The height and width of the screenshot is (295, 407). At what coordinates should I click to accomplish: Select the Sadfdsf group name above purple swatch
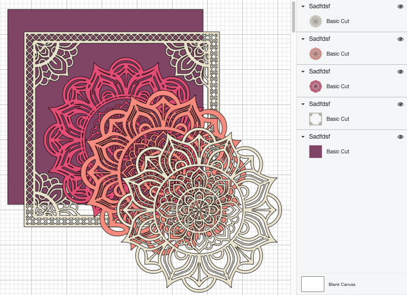320,136
